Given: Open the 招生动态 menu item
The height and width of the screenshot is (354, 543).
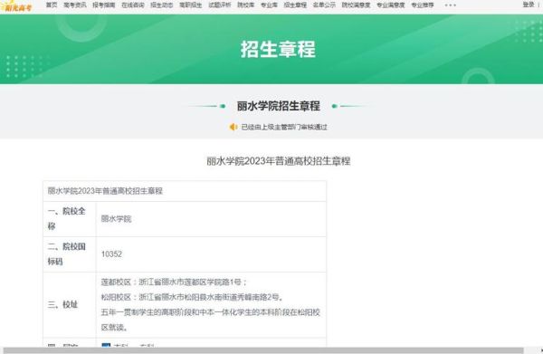Looking at the screenshot, I should pyautogui.click(x=162, y=5).
